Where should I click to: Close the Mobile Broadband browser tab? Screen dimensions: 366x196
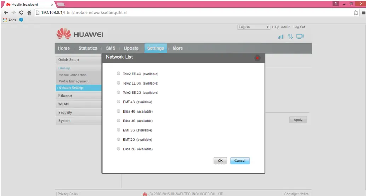(x=52, y=5)
